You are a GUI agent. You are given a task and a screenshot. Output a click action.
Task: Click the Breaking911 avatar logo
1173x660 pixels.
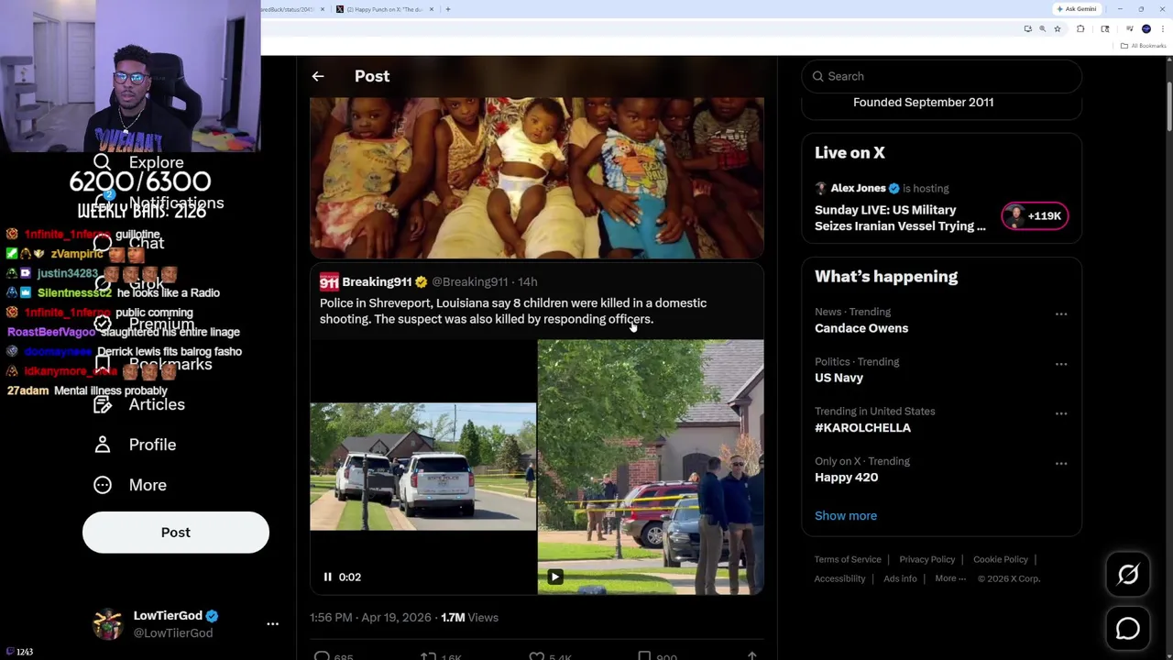(x=329, y=281)
